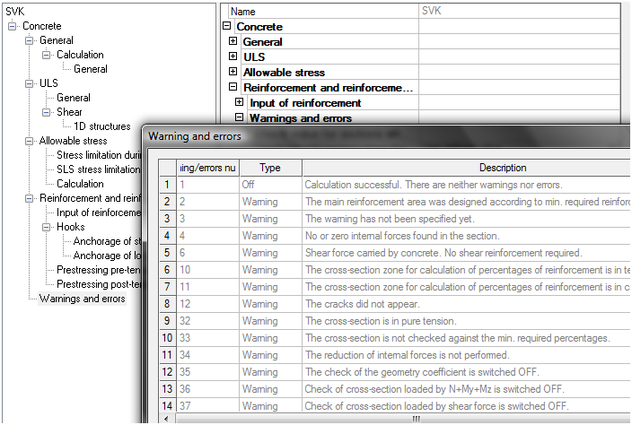Expand Allowable stress group in property grid
The image size is (632, 425).
tap(233, 72)
